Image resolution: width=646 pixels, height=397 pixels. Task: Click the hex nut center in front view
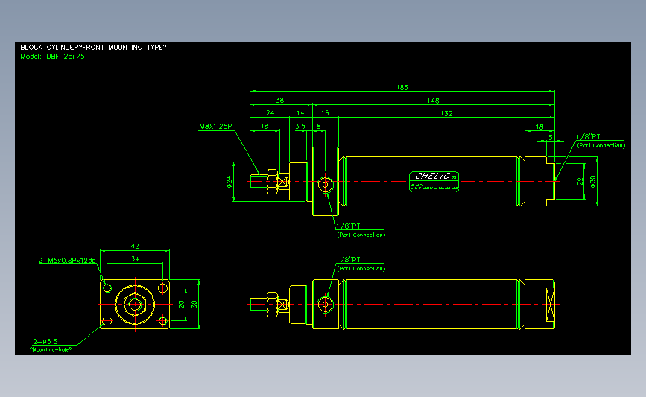click(x=135, y=305)
